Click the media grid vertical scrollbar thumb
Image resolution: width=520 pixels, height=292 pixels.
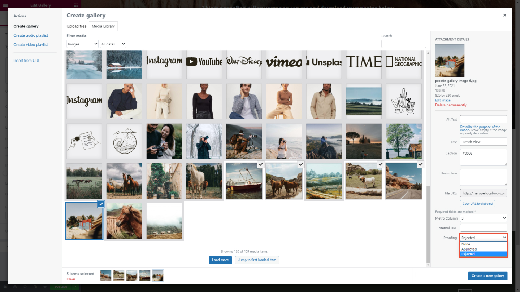tap(428, 224)
